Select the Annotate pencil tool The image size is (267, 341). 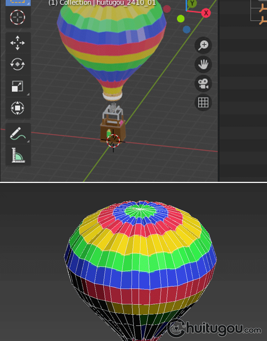tap(18, 134)
